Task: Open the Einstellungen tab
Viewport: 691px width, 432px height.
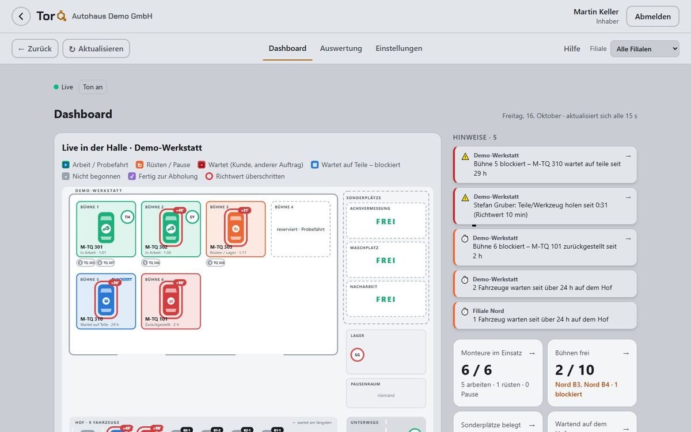Action: 399,48
